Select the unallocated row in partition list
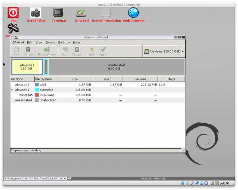 [x=98, y=100]
